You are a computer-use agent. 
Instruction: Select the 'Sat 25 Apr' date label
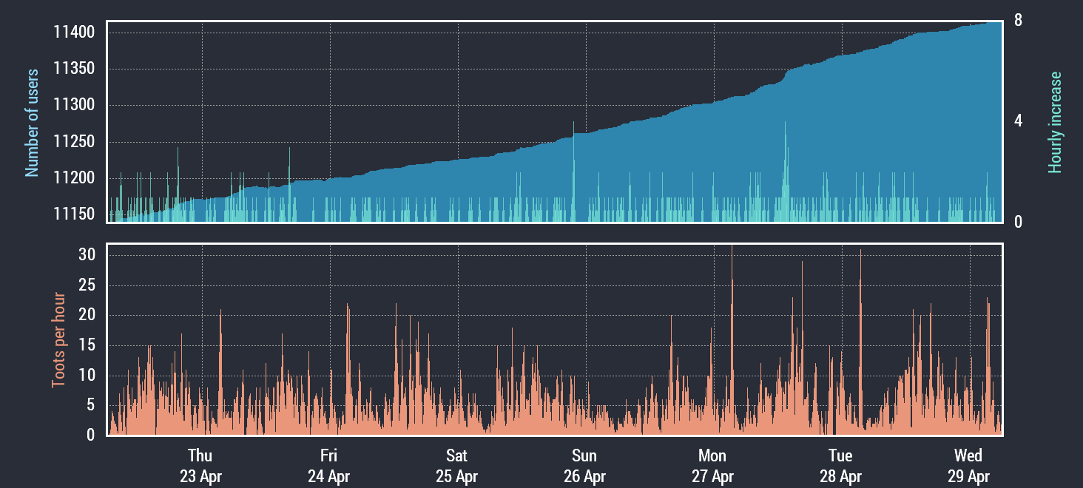coord(456,466)
